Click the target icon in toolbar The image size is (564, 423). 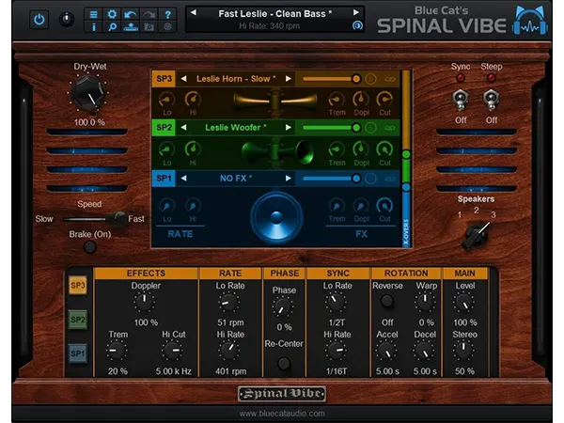(x=167, y=26)
